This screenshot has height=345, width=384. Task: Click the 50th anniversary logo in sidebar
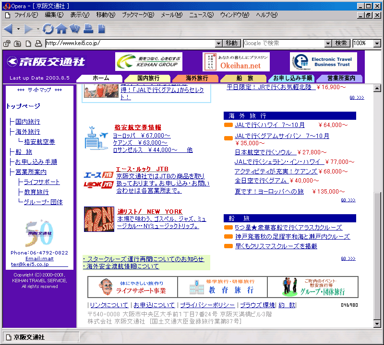tap(39, 233)
